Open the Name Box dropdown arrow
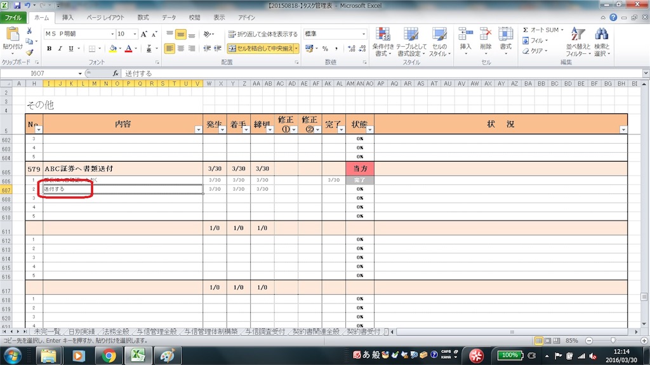The width and height of the screenshot is (650, 365). (x=80, y=74)
